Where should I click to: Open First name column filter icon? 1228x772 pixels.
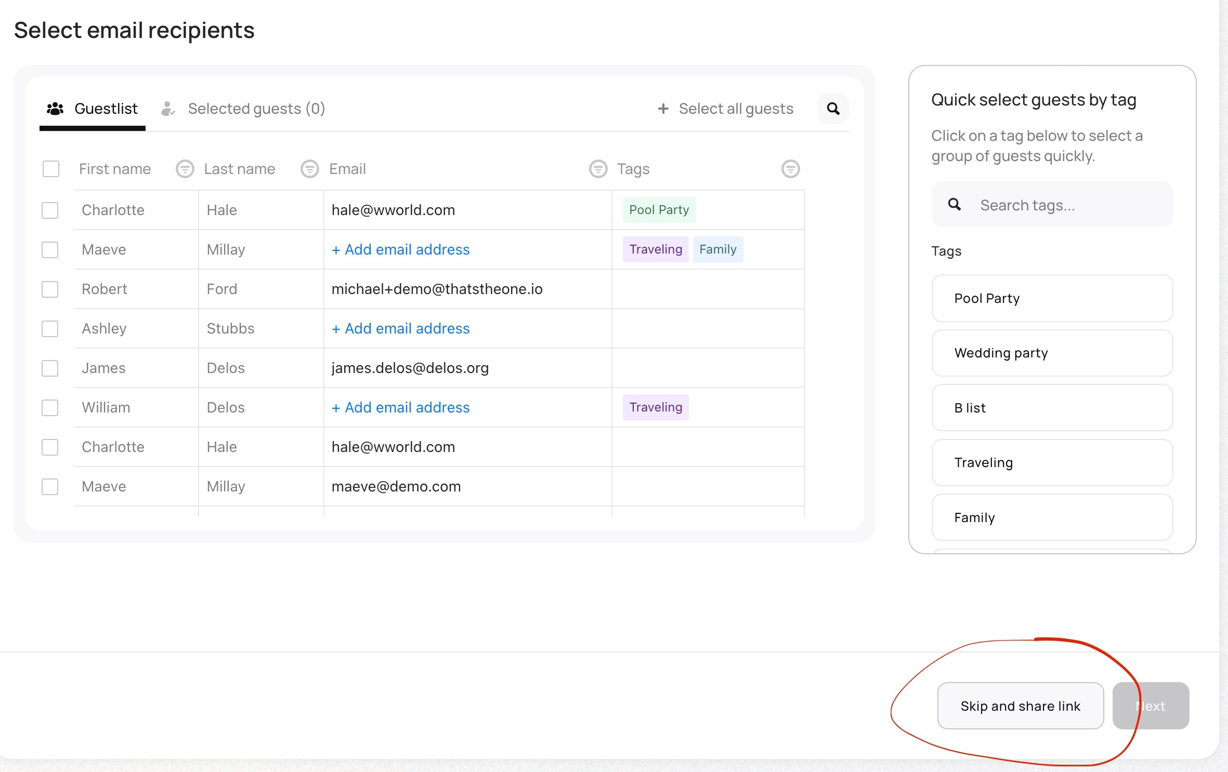point(185,169)
